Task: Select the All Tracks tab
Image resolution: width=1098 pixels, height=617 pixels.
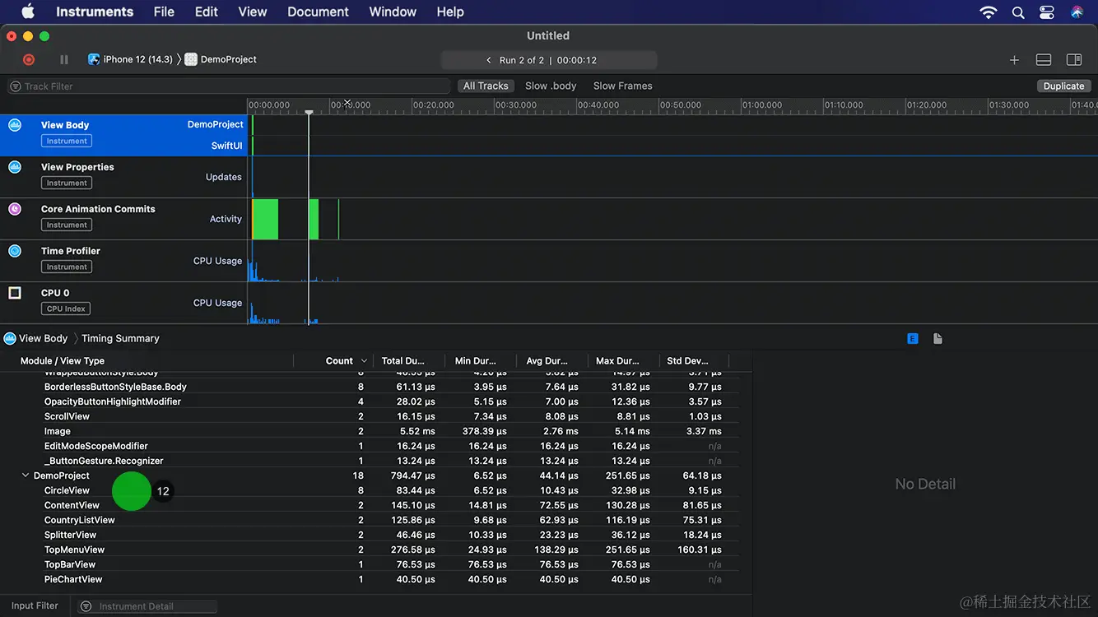Action: click(486, 86)
